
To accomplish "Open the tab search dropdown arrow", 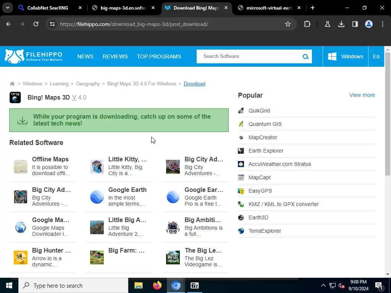I will click(x=8, y=8).
